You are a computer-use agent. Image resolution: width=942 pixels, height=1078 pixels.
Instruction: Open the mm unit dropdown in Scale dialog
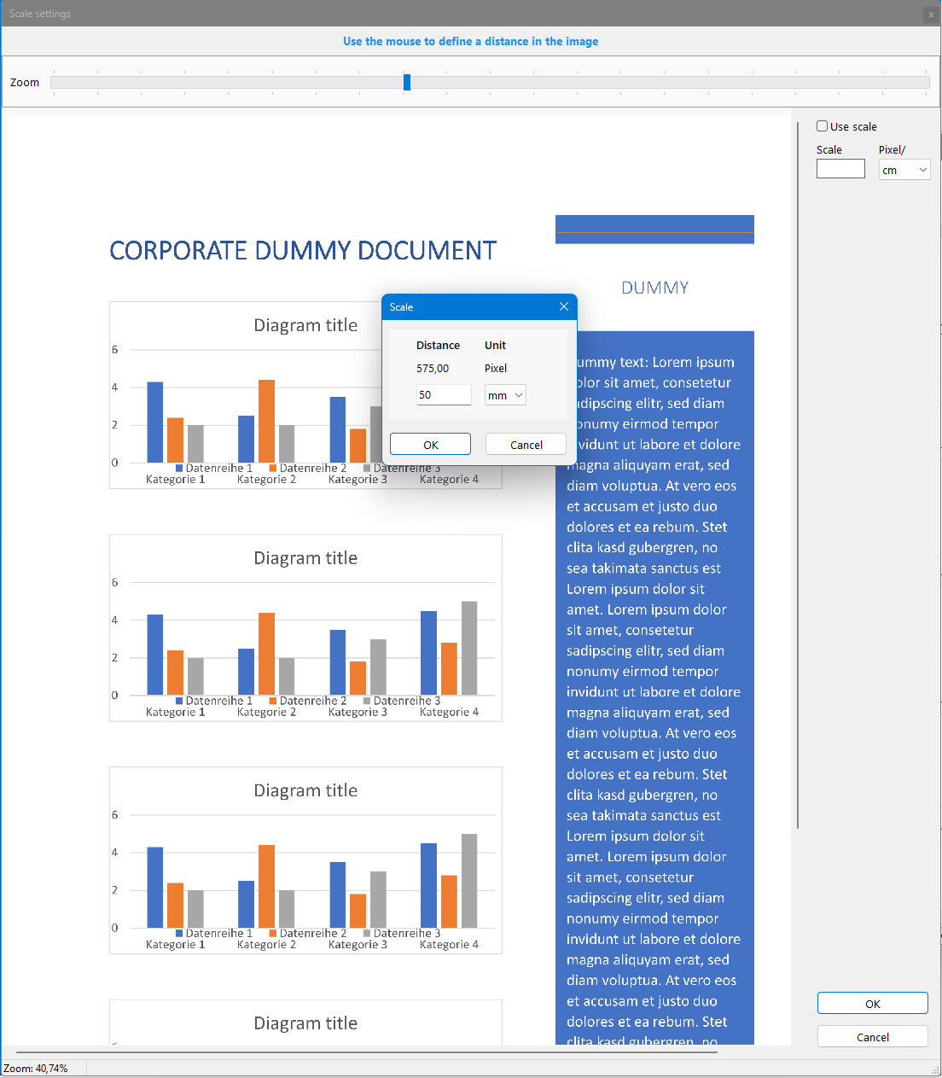(505, 395)
